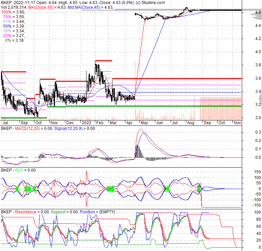Click the Dec month label
The width and height of the screenshot is (262, 251).
tap(70, 123)
